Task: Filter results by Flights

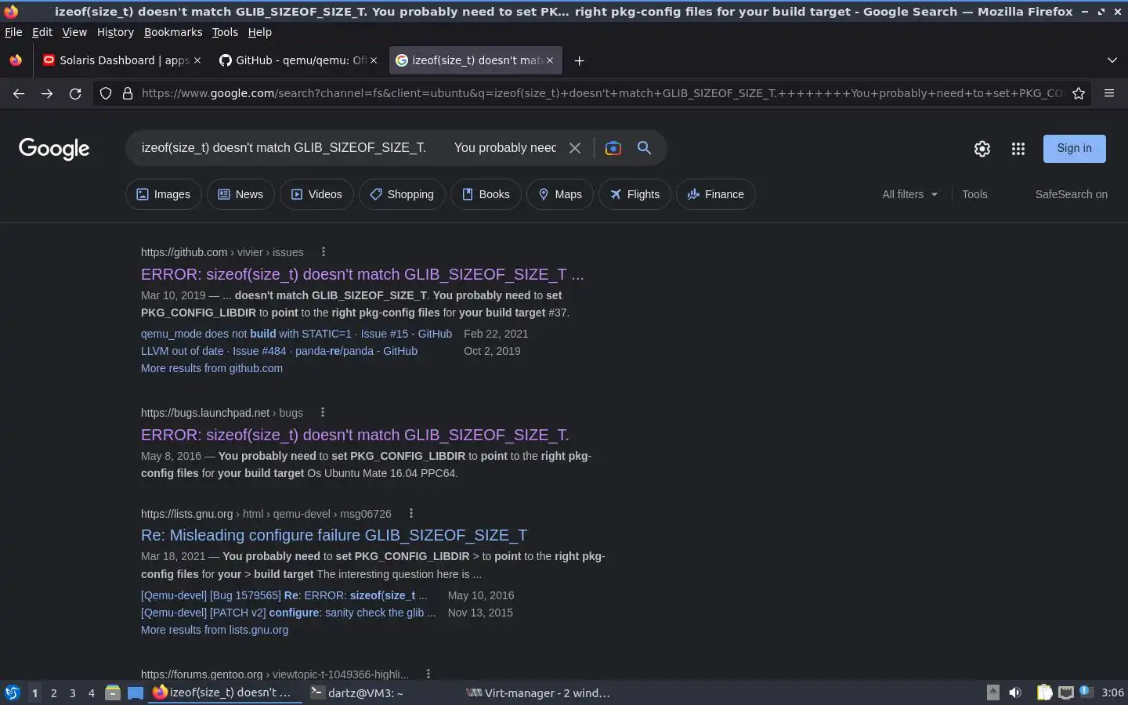Action: [634, 194]
